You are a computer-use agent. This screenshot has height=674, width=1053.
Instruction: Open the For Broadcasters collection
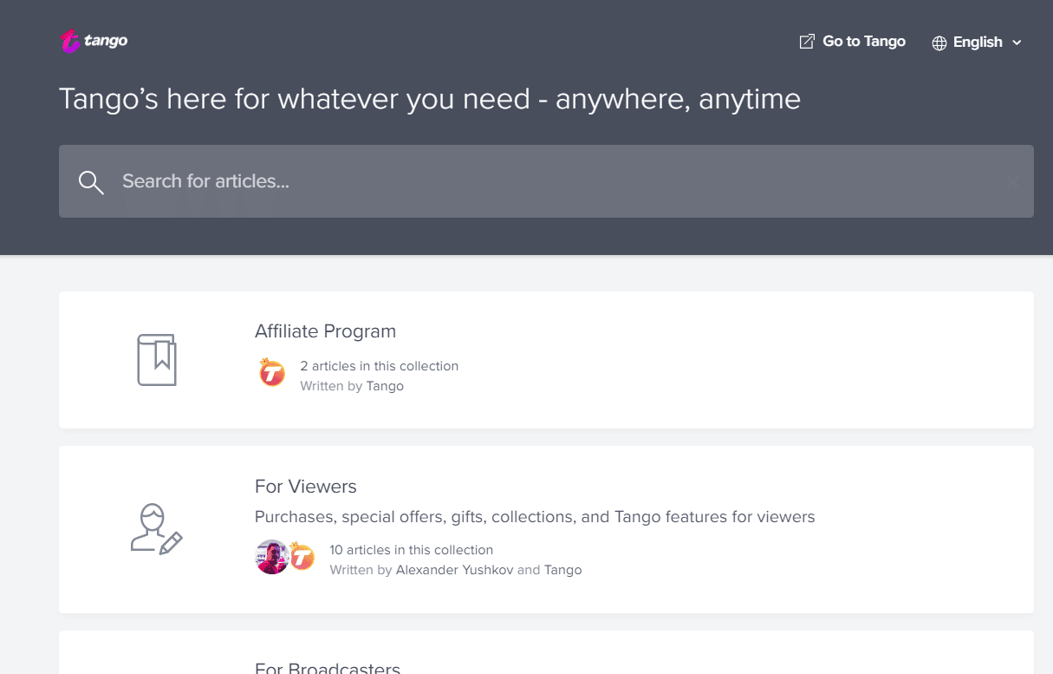coord(328,668)
